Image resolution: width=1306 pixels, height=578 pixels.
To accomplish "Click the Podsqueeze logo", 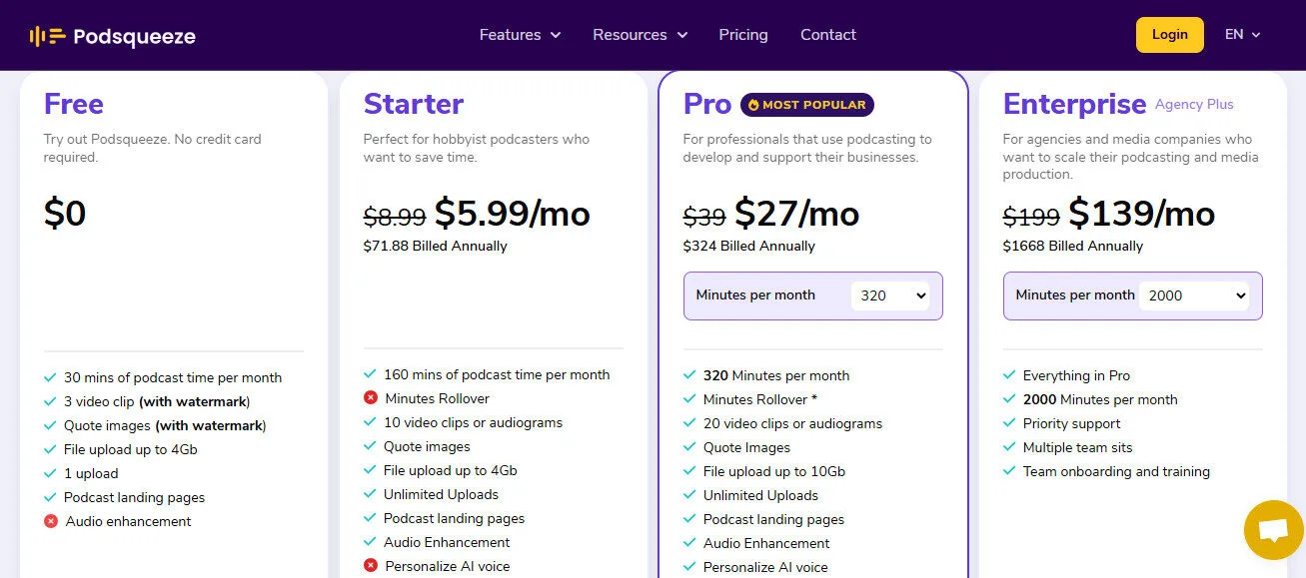I will [113, 34].
